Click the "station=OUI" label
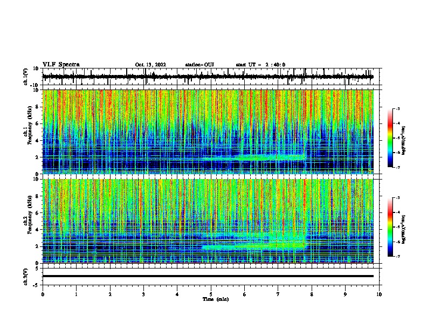This screenshot has width=427, height=330. click(x=199, y=65)
